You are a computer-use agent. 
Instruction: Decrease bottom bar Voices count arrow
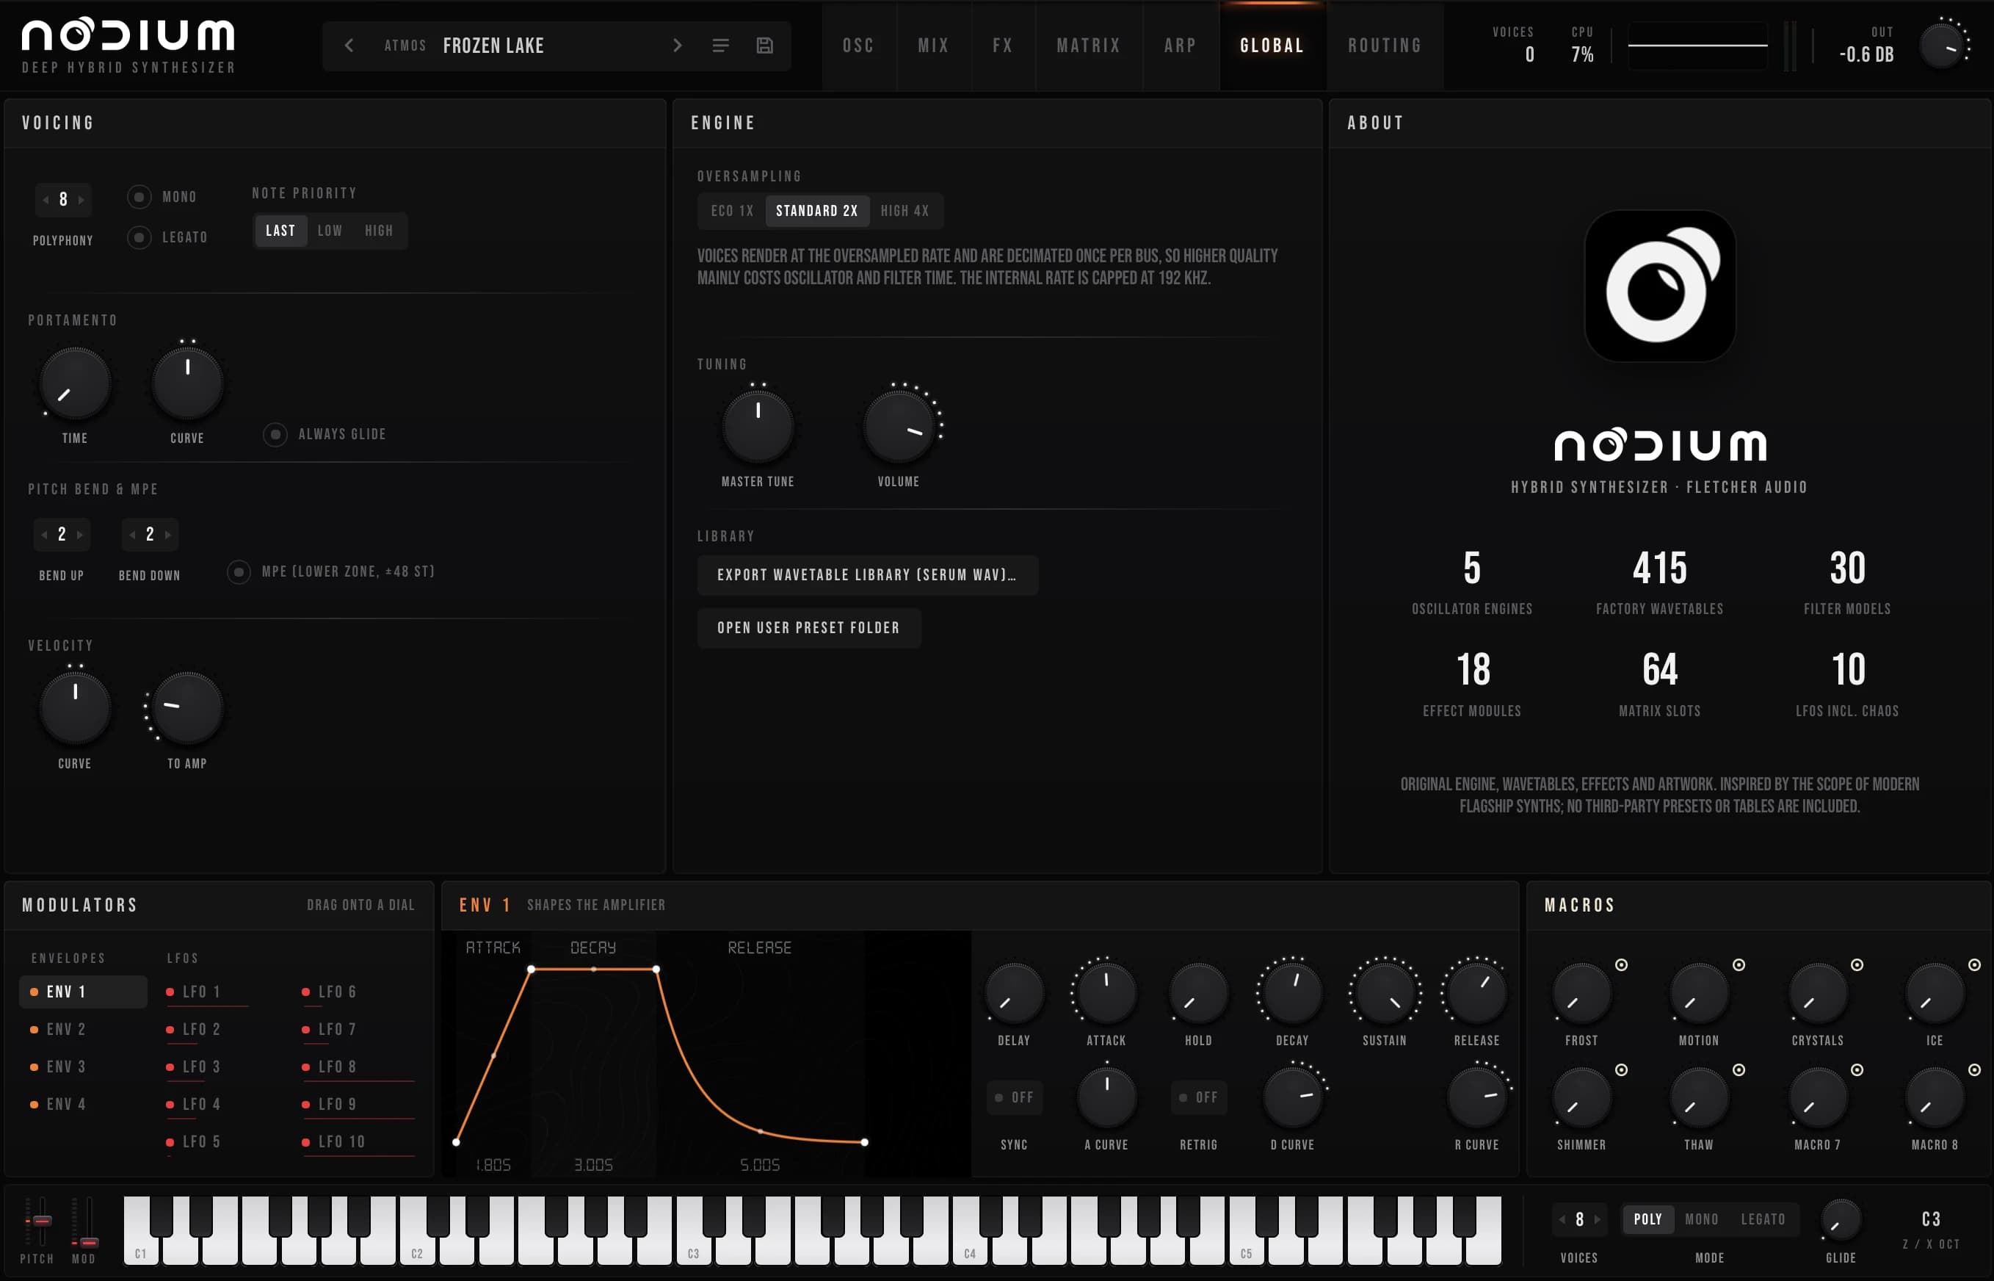[x=1562, y=1219]
